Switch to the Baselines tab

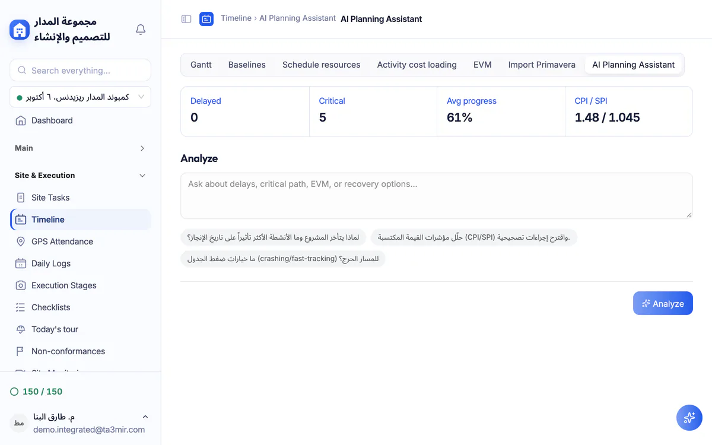coord(247,65)
